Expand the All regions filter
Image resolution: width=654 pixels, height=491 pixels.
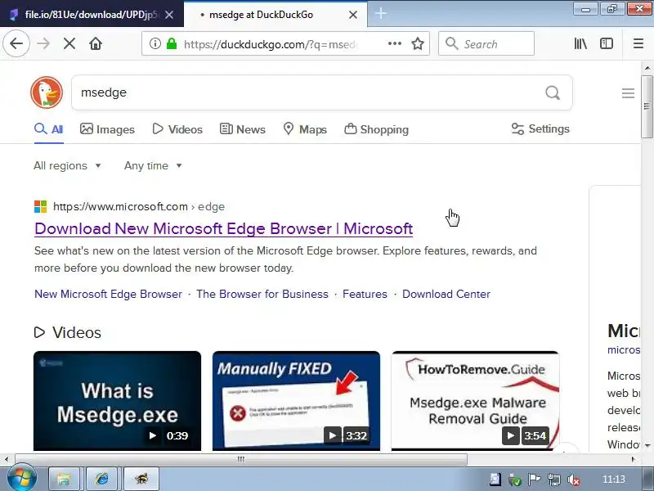point(67,166)
